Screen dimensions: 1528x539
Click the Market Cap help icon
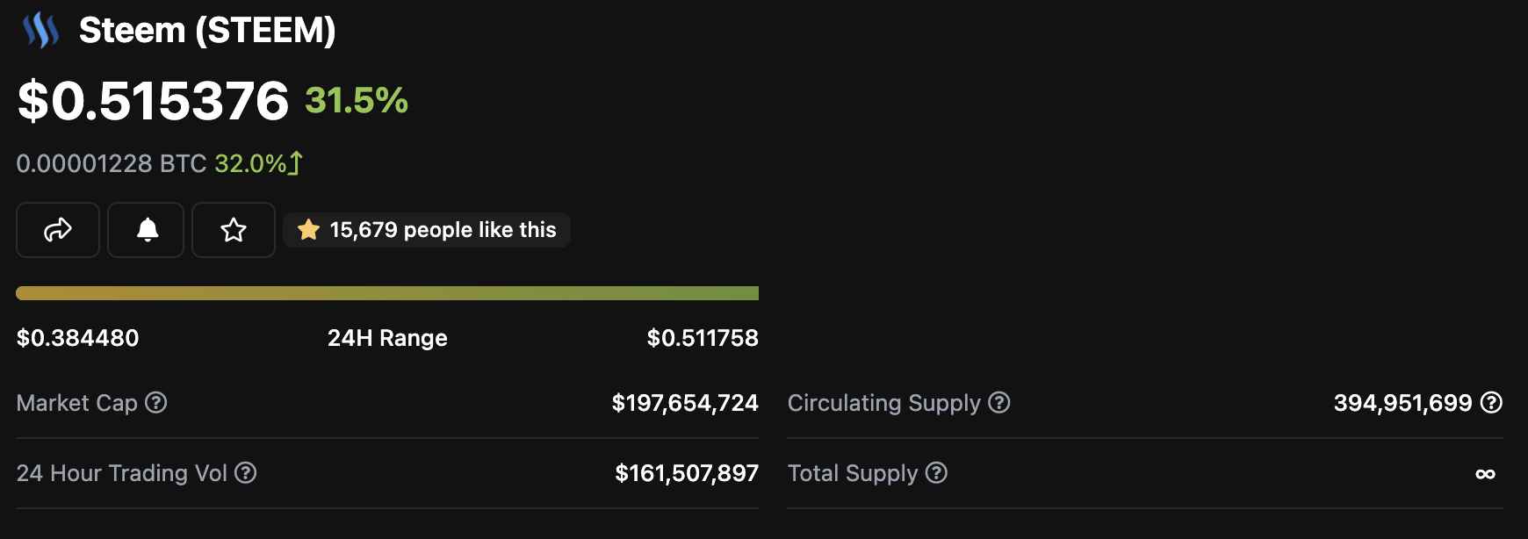(x=156, y=403)
